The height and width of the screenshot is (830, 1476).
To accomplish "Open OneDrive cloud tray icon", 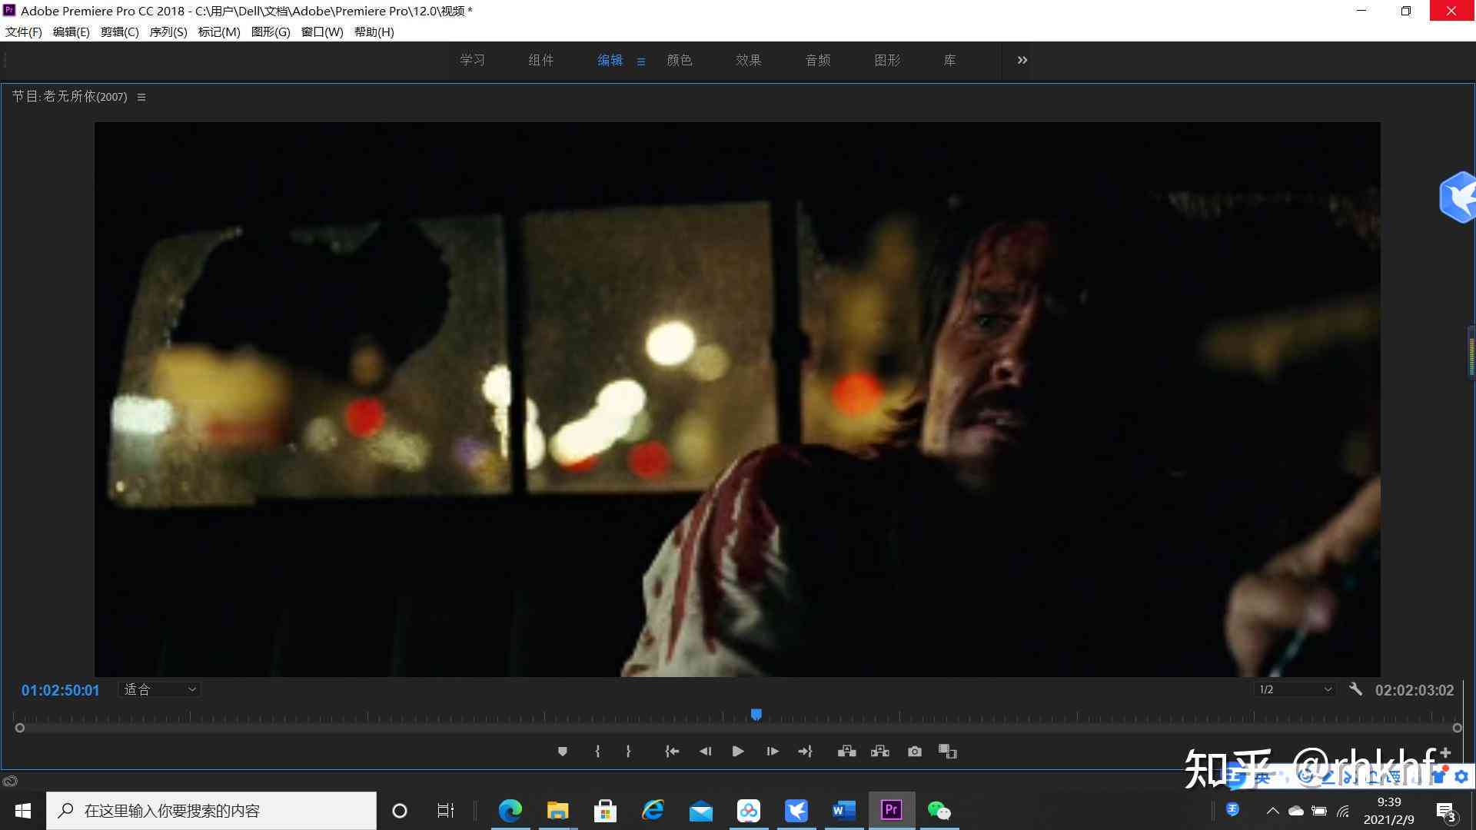I will click(x=1296, y=811).
